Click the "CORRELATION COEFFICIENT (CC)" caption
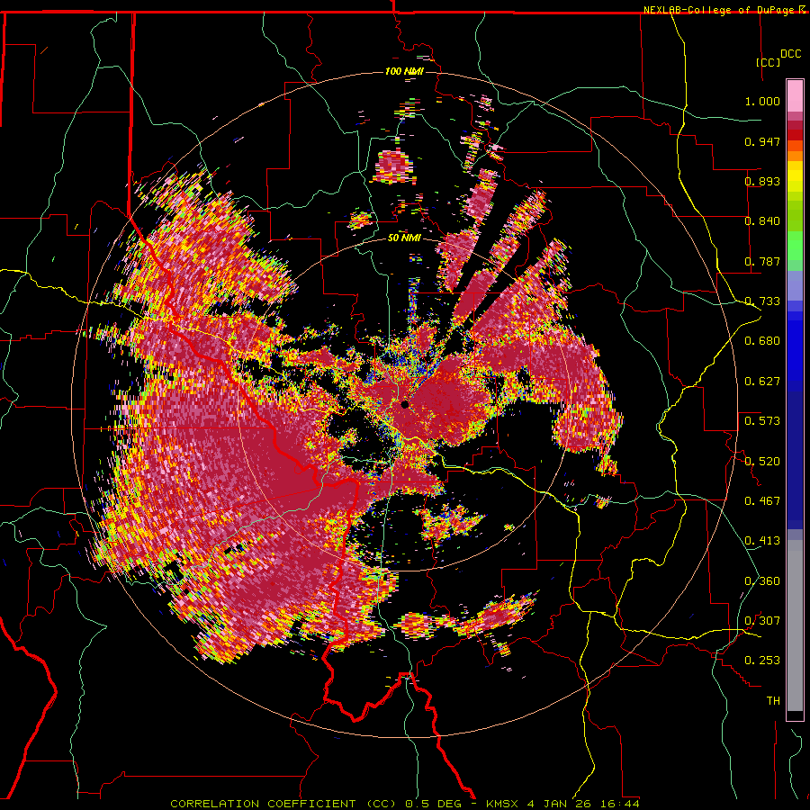This screenshot has height=810, width=810. click(283, 804)
